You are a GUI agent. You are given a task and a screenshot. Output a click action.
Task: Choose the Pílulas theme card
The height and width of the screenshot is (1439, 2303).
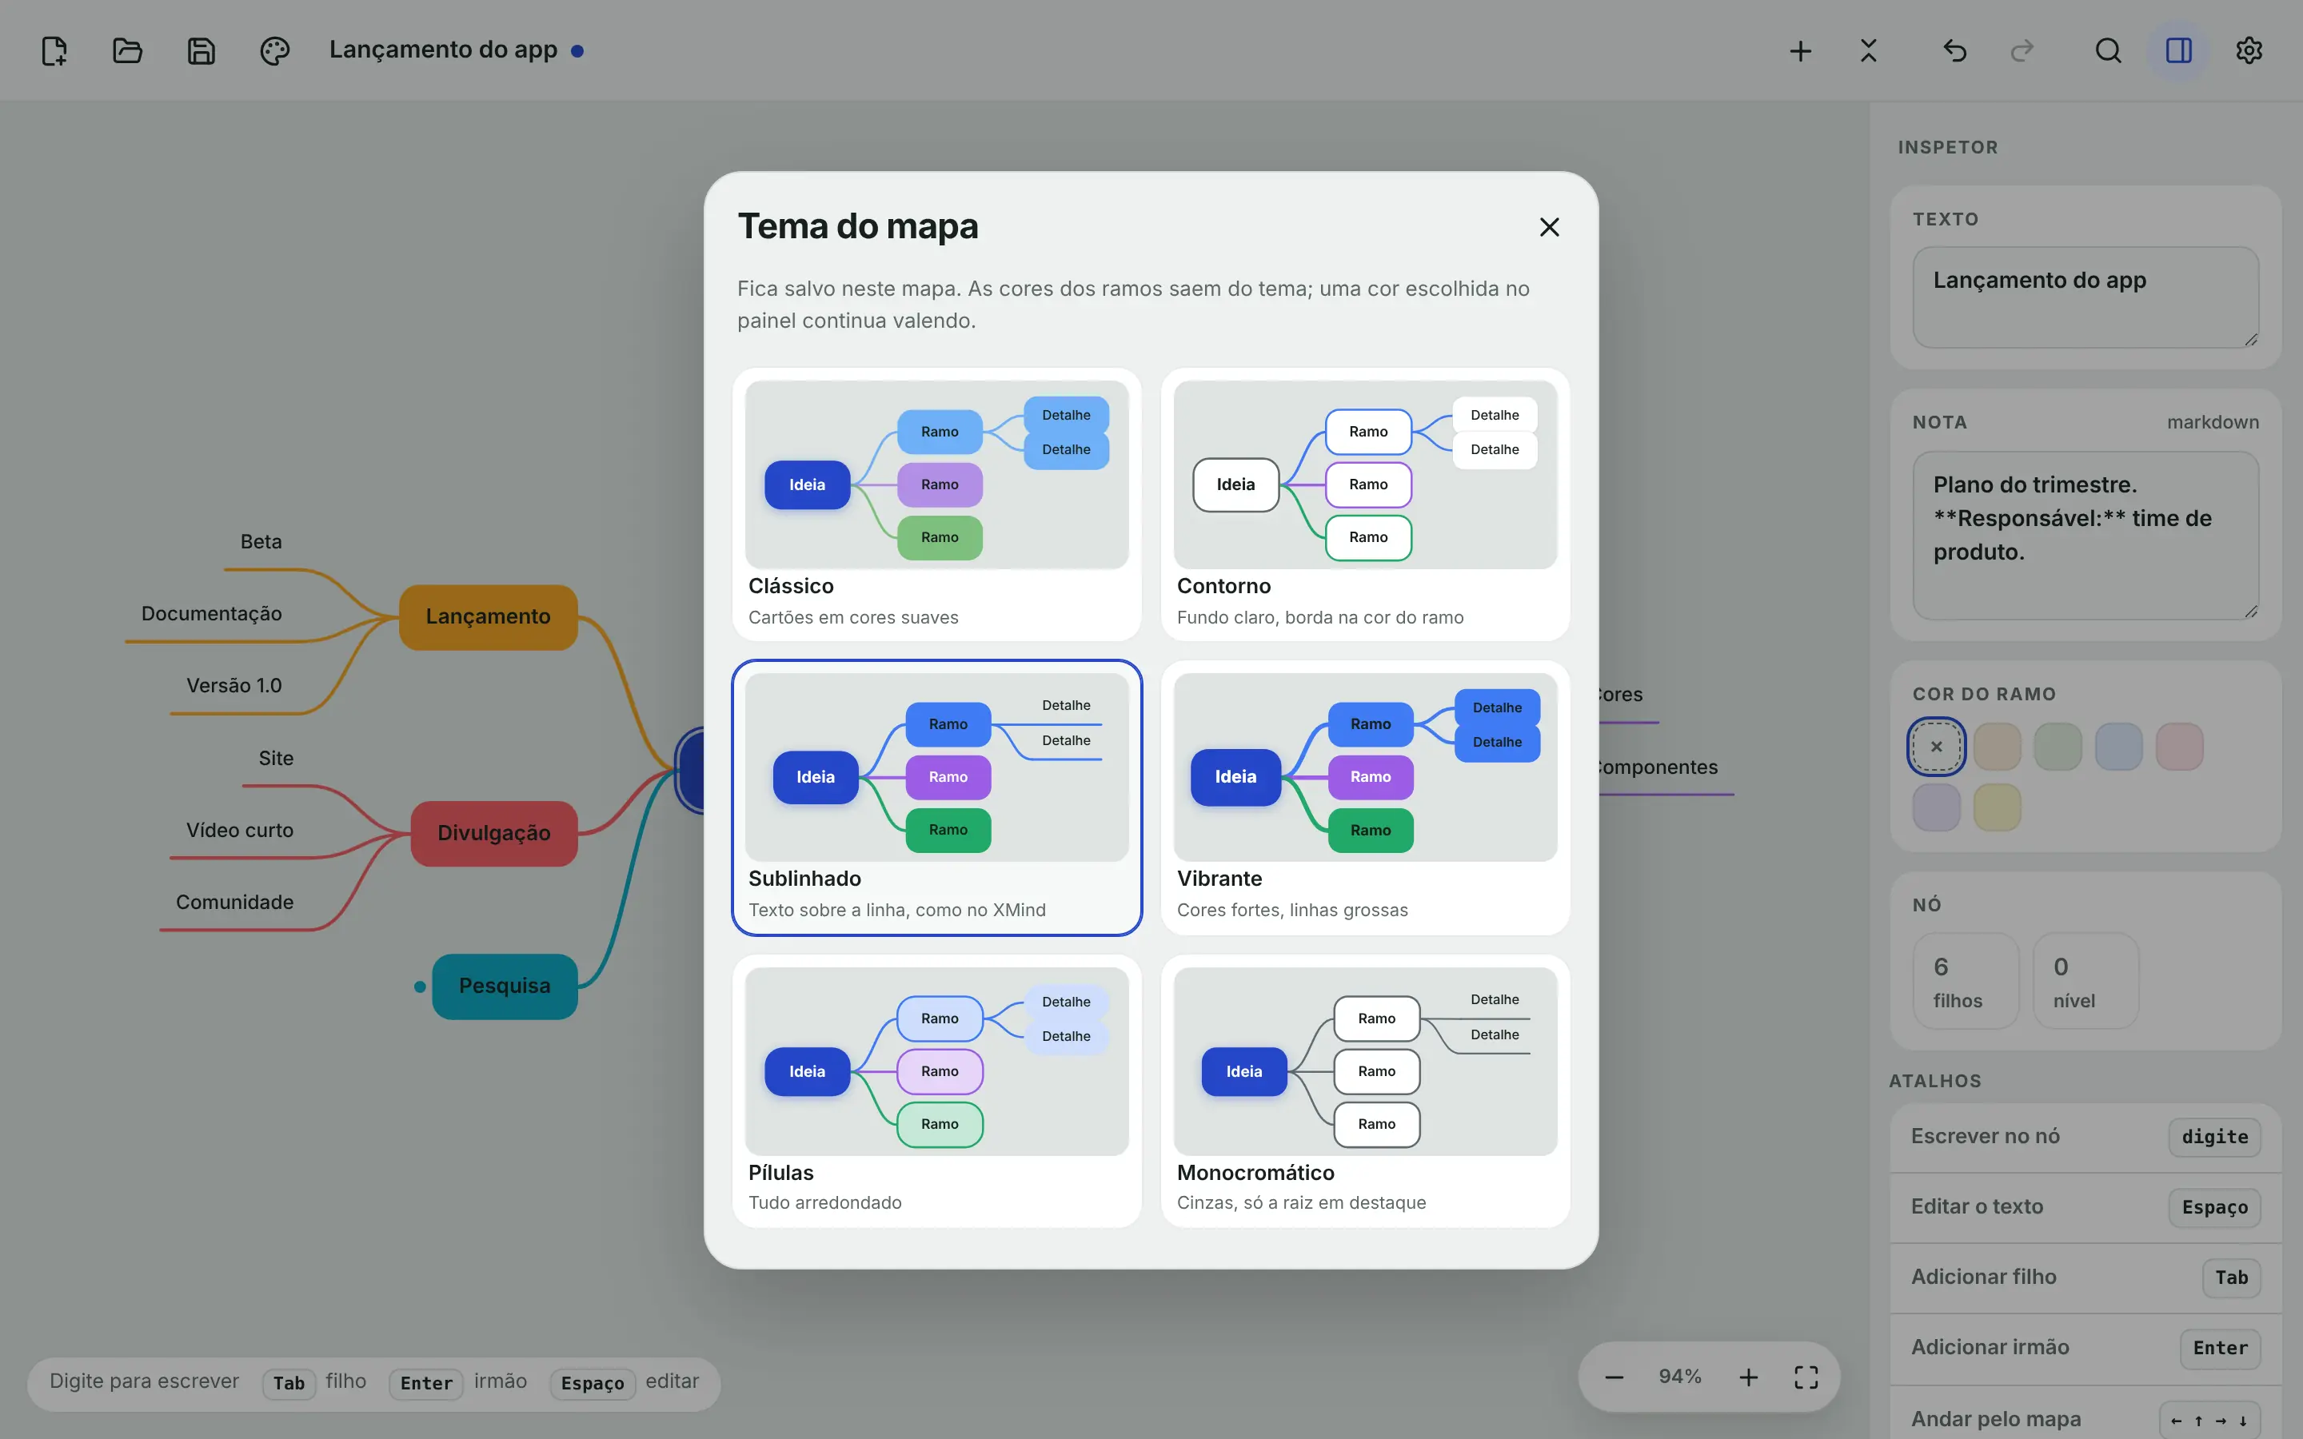pyautogui.click(x=936, y=1090)
